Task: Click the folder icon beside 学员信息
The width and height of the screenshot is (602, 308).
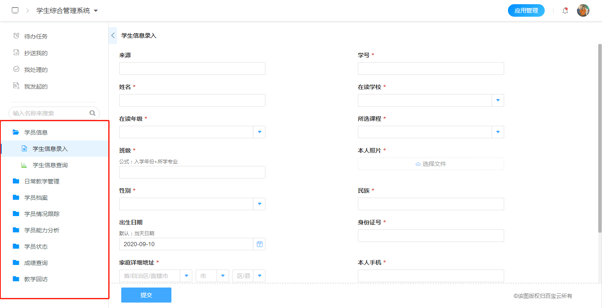Action: [x=16, y=132]
